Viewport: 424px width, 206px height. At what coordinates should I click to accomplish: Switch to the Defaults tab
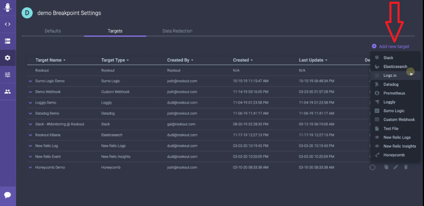(53, 31)
